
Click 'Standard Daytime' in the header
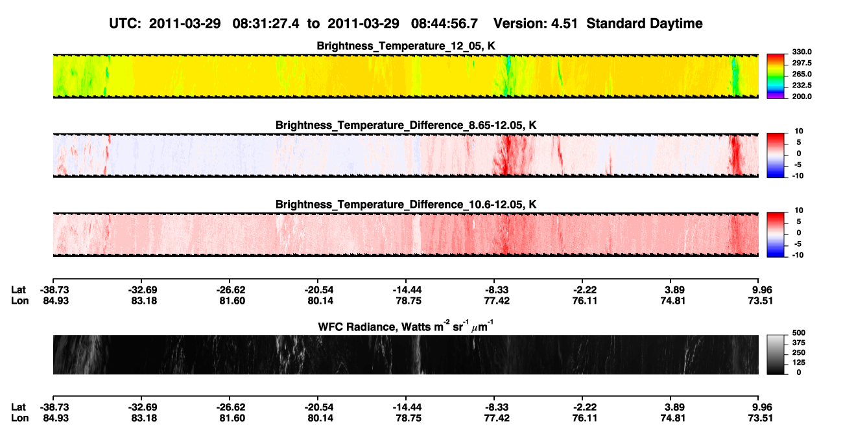(x=645, y=23)
